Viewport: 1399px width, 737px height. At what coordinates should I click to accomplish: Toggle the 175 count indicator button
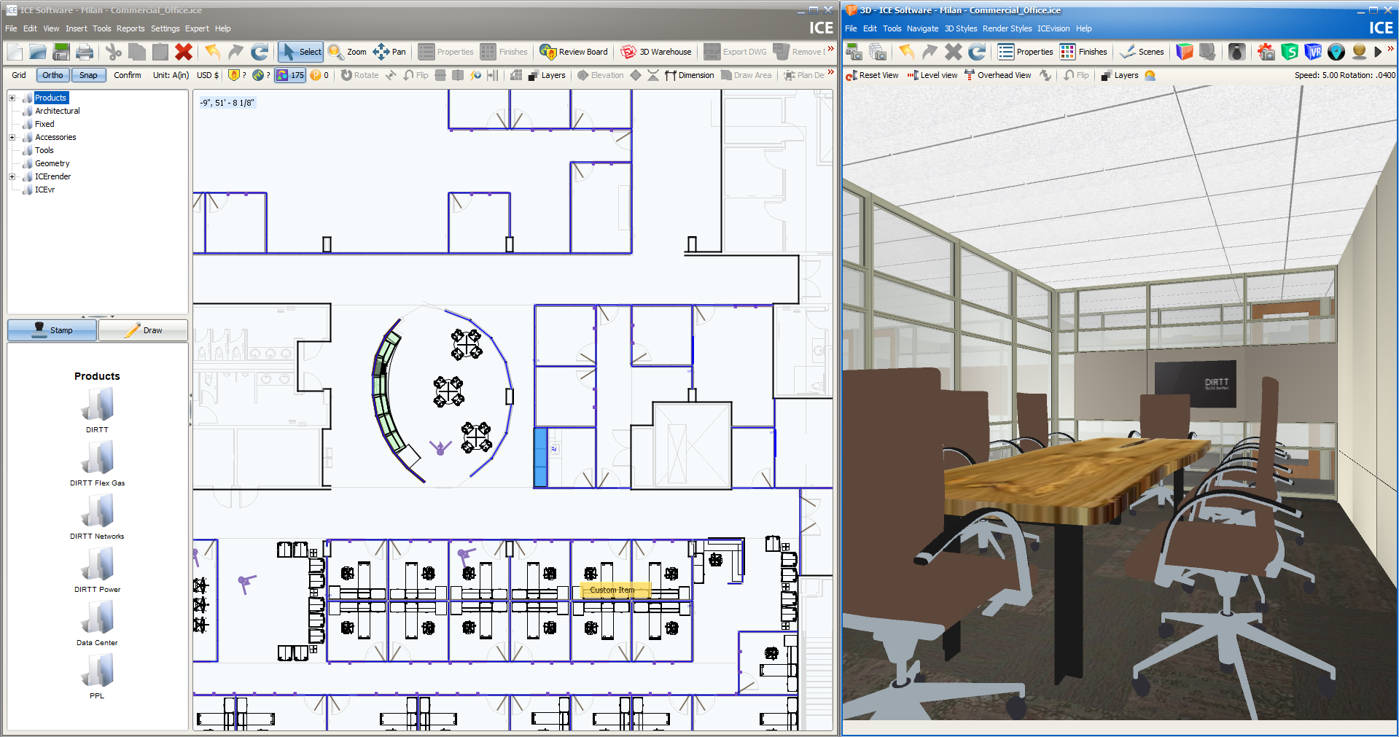(x=290, y=75)
